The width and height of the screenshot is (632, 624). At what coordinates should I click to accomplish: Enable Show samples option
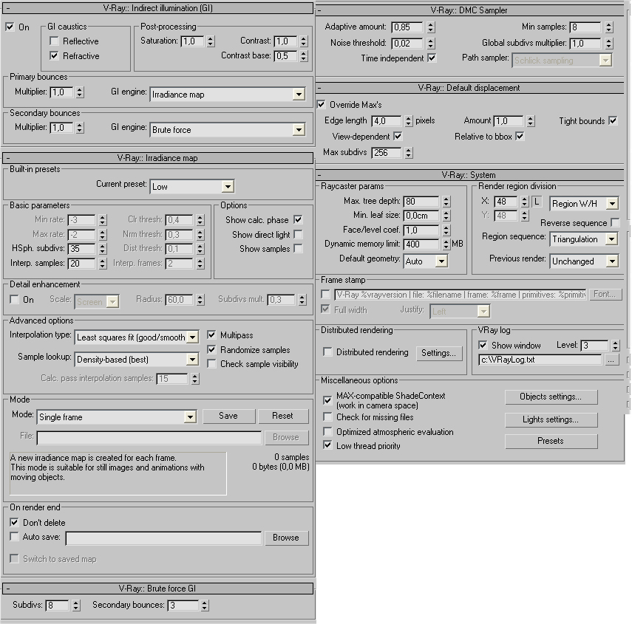pyautogui.click(x=298, y=249)
